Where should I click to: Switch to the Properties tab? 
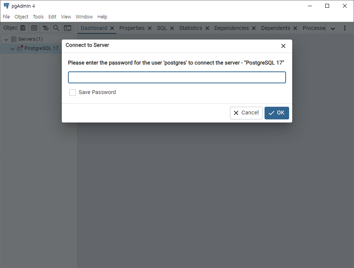132,28
